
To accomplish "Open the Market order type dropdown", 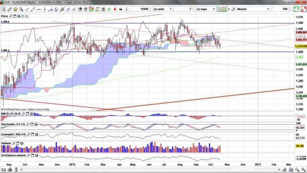I will pyautogui.click(x=253, y=8).
